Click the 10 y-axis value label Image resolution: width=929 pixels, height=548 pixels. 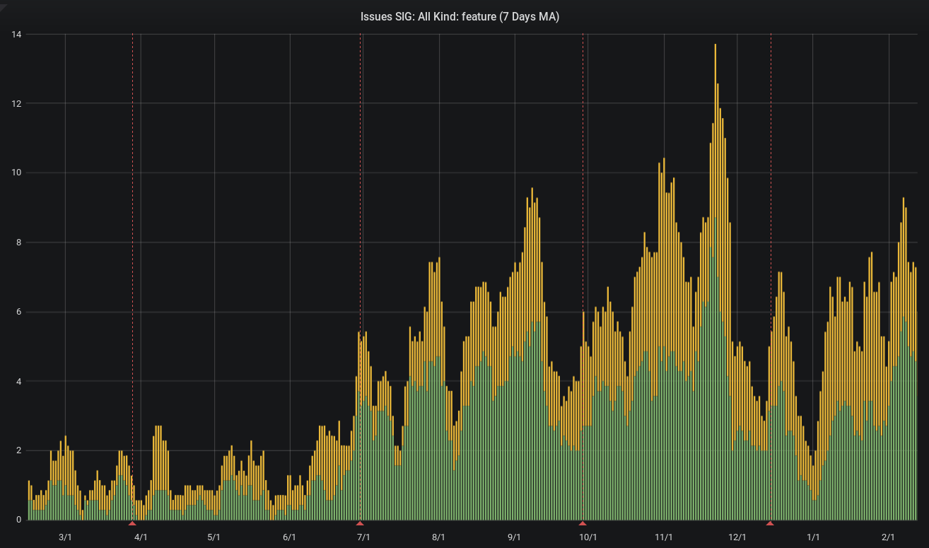pos(17,173)
